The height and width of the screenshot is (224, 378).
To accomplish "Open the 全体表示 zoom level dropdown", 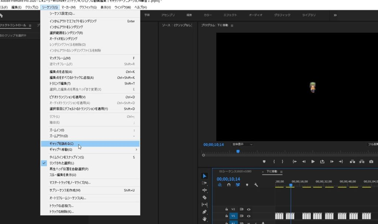I will [242, 144].
